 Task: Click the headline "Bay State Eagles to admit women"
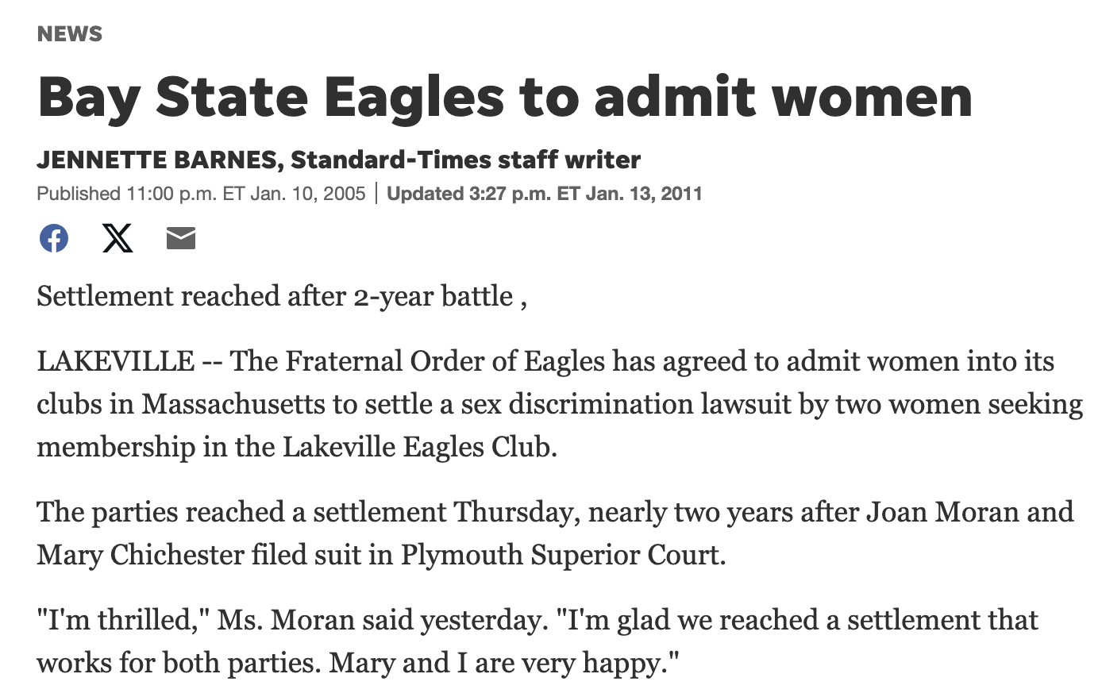[x=504, y=97]
